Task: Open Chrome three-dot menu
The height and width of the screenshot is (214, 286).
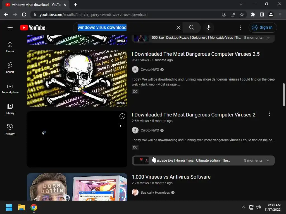Action: coord(280,14)
